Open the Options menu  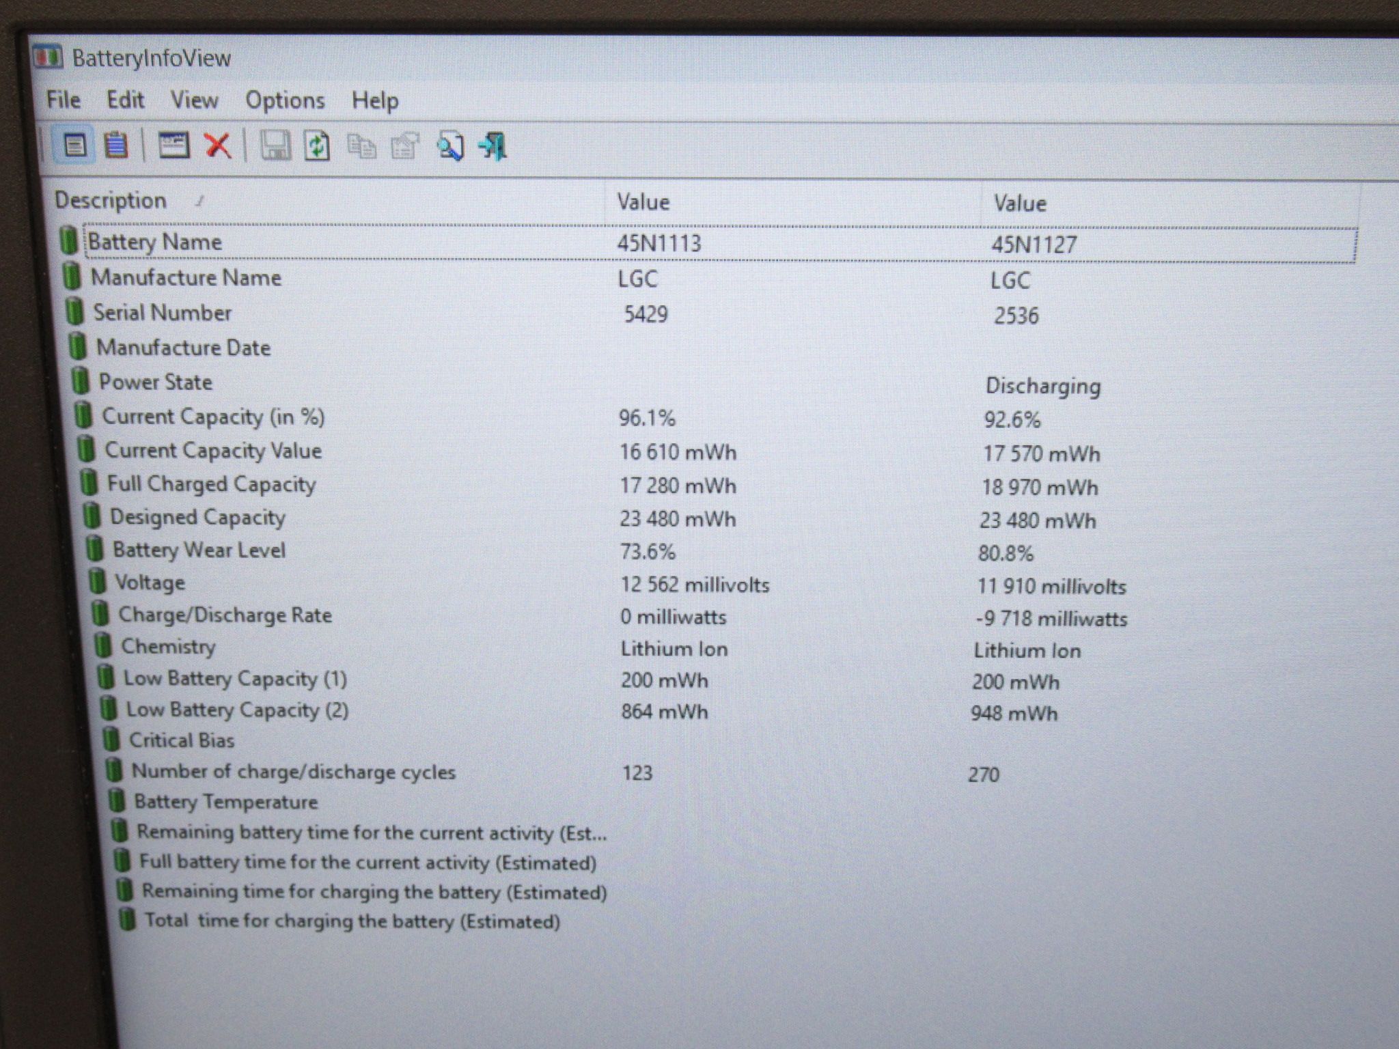pyautogui.click(x=285, y=101)
